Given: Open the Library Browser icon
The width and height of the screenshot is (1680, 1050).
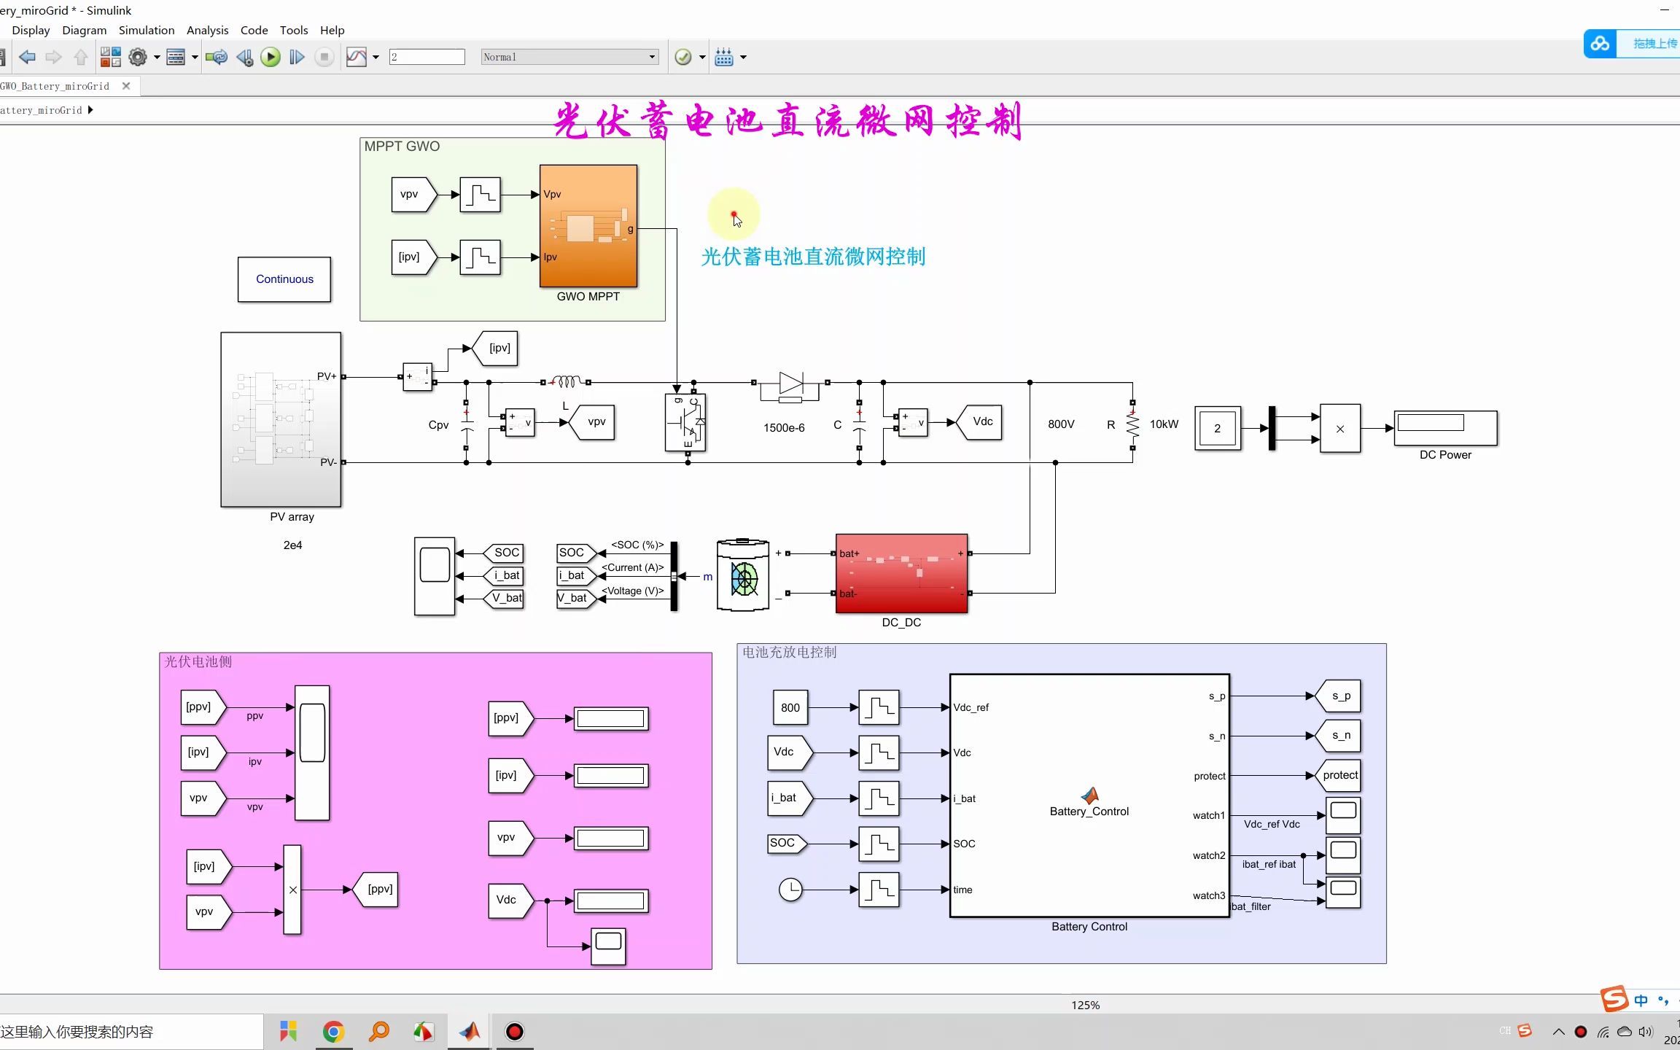Looking at the screenshot, I should (110, 57).
